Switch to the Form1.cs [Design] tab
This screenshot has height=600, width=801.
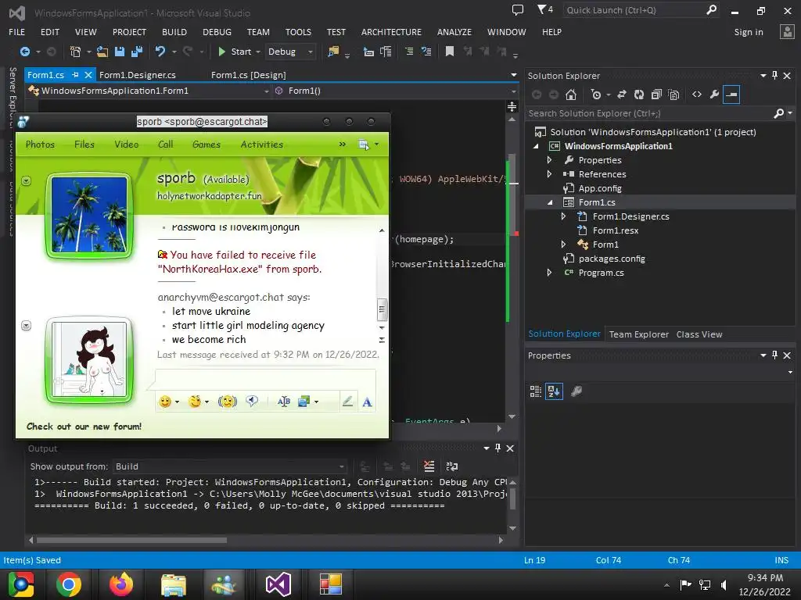pyautogui.click(x=248, y=75)
